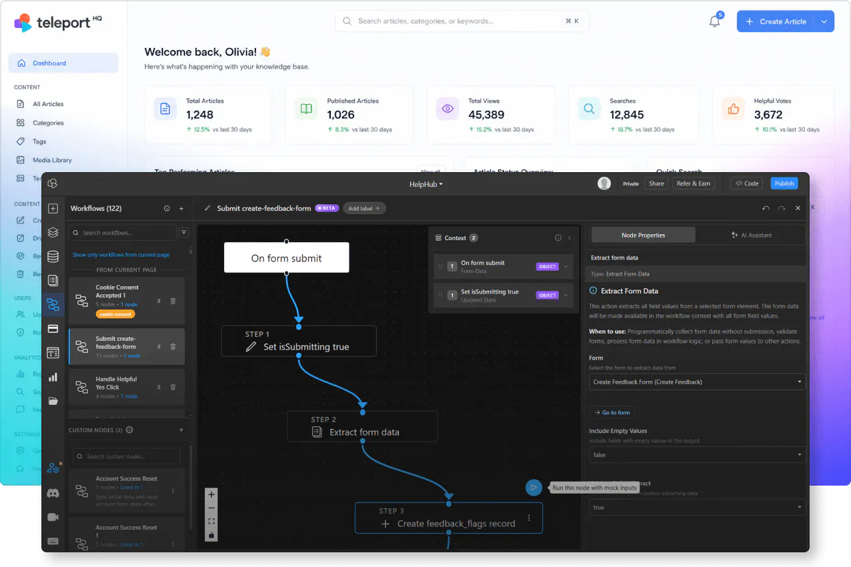Select the Workflows icon in editor sidebar
This screenshot has height=567, width=851.
(x=53, y=305)
